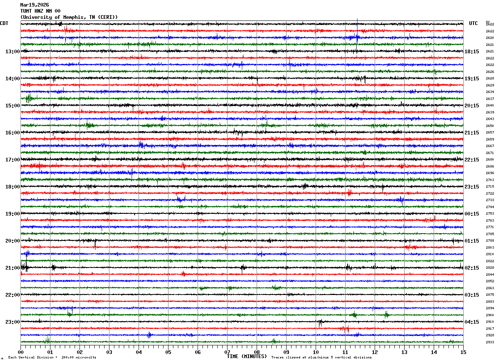Click minute 01 on the bottom axis
Viewport: 496px width, 363px height.
click(50, 352)
